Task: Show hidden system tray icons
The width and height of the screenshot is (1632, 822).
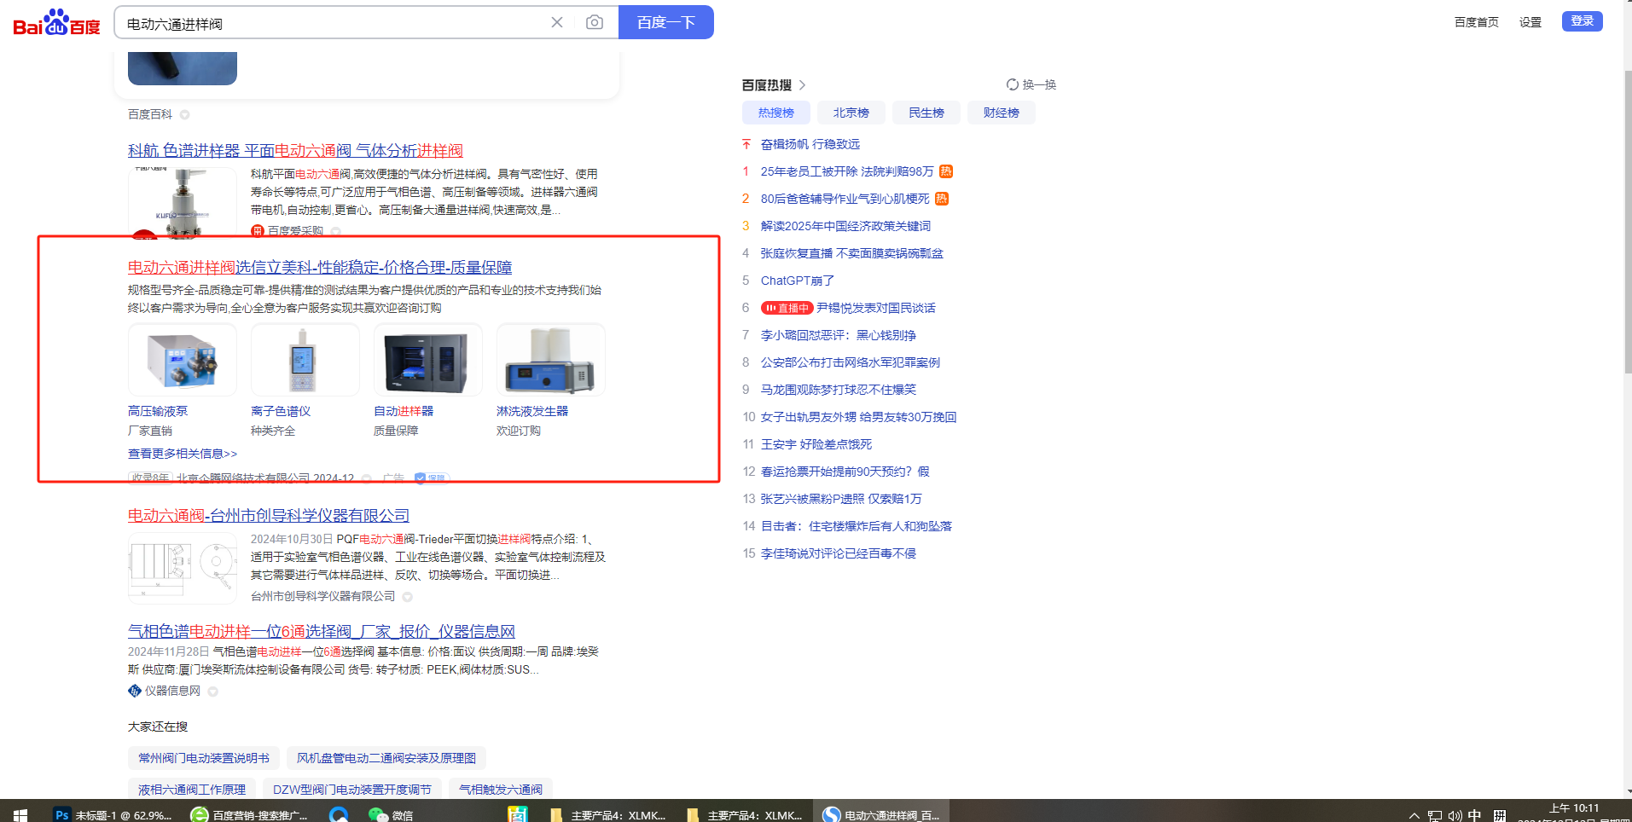Action: (1414, 816)
